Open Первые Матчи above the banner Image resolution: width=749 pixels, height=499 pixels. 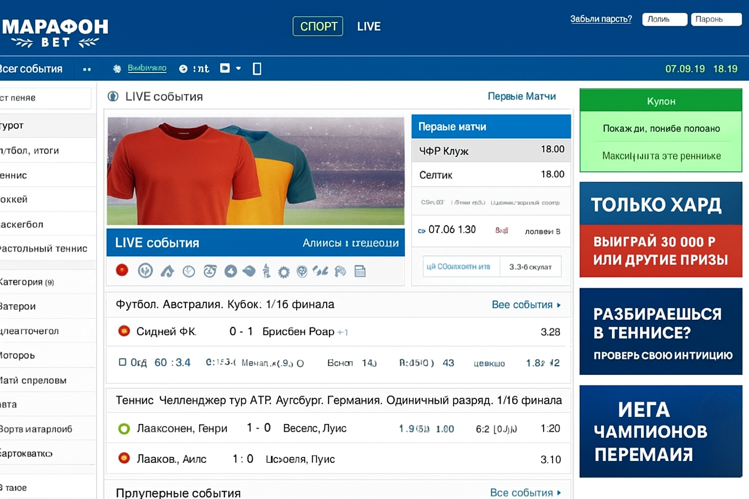[522, 96]
